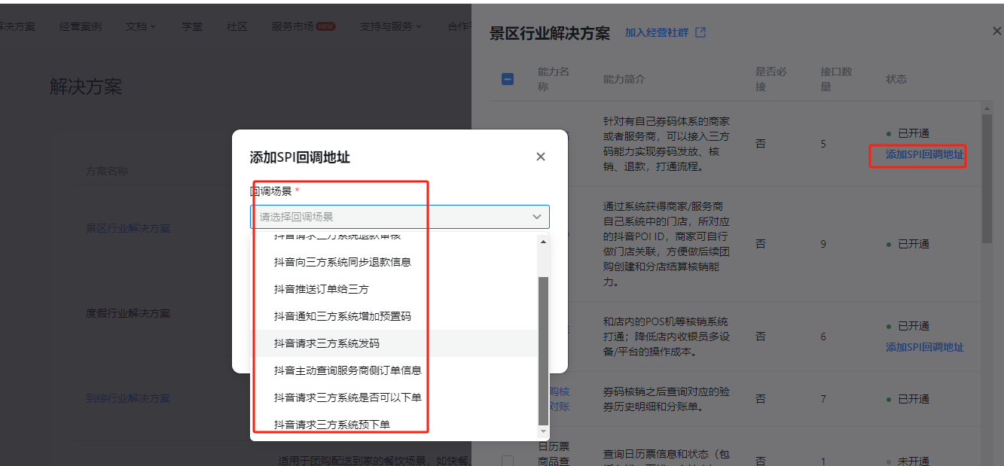Open the 请选择回调场景 dropdown

click(400, 216)
